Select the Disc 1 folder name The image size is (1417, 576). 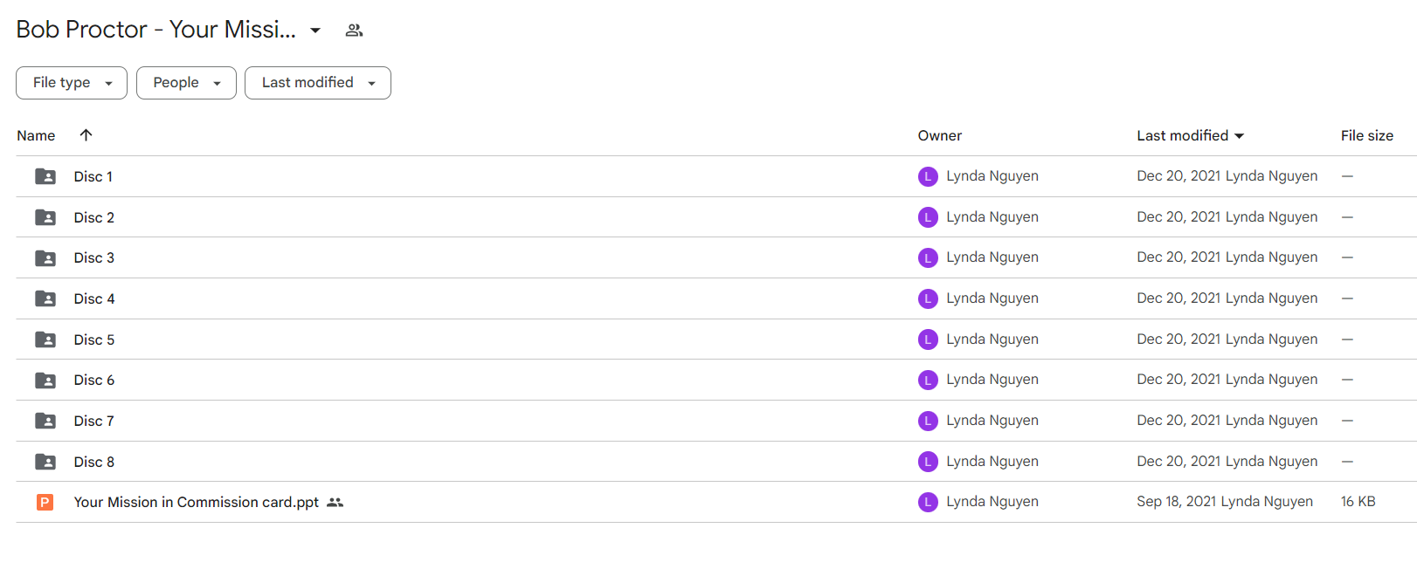pos(93,176)
